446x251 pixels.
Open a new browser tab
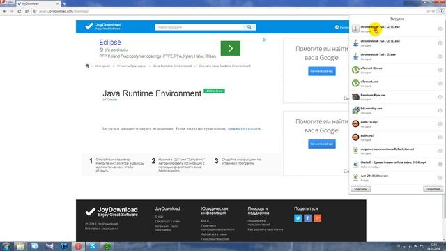click(64, 3)
